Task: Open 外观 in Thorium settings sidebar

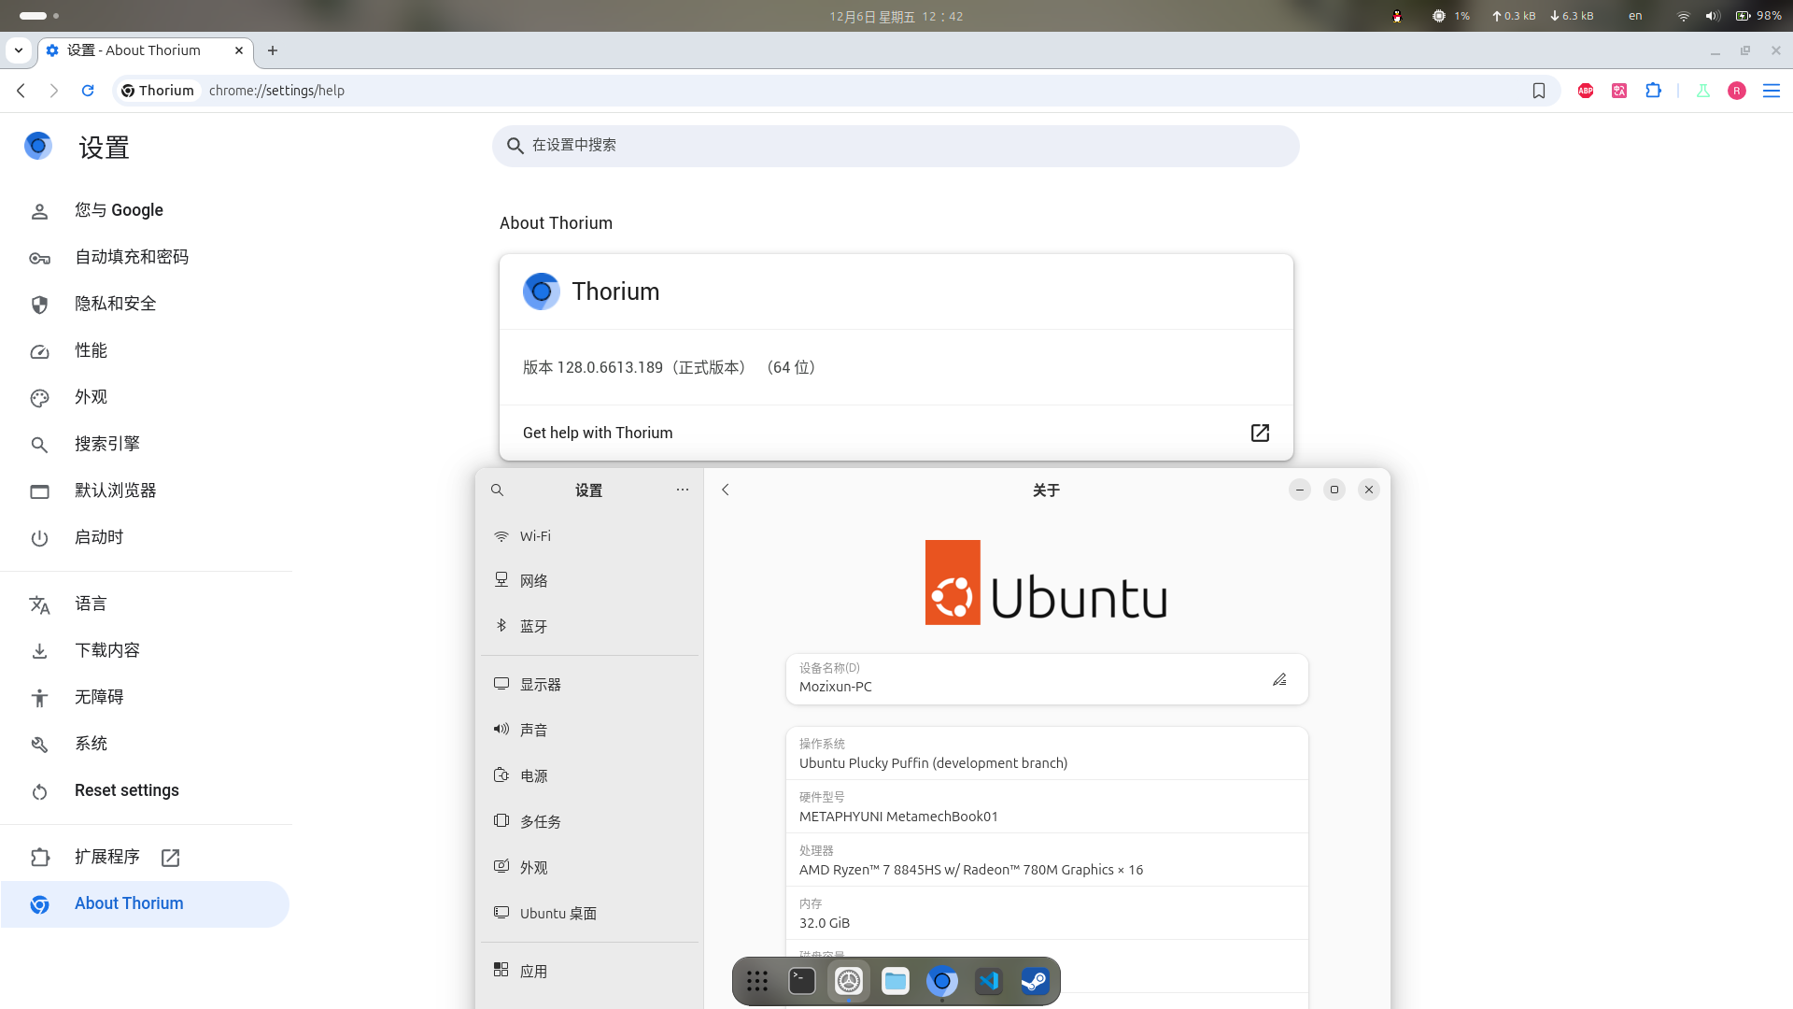Action: click(146, 397)
